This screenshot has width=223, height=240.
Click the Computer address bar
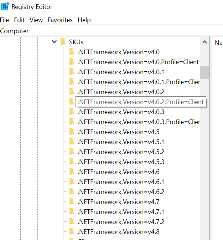click(x=111, y=31)
